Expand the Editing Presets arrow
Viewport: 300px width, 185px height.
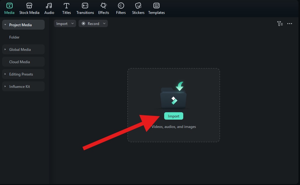click(x=5, y=74)
